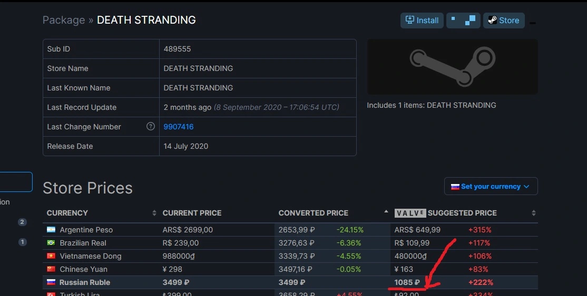Click the sidebar badge showing 1
Viewport: 587px width, 296px height.
pos(22,242)
